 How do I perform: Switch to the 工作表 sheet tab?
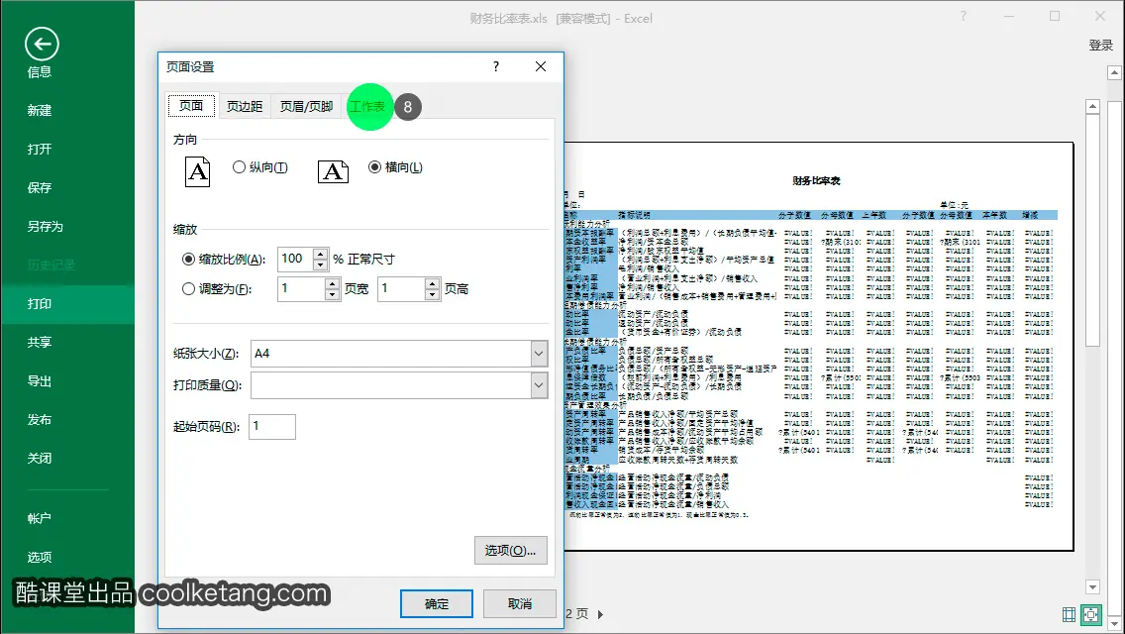tap(366, 106)
